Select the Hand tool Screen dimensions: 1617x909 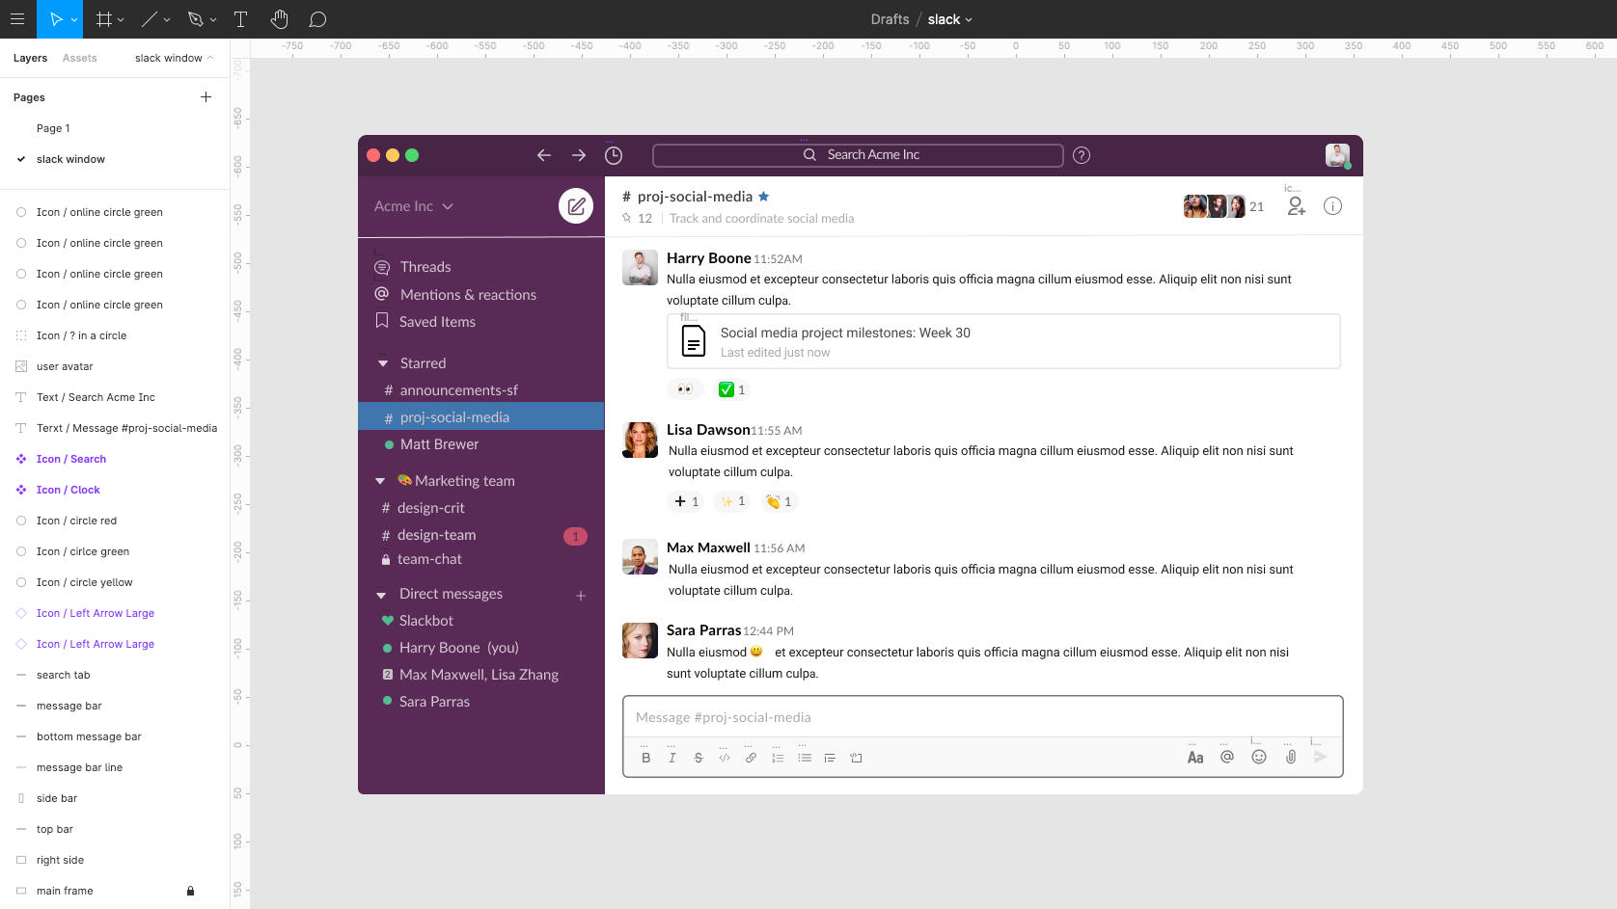279,19
